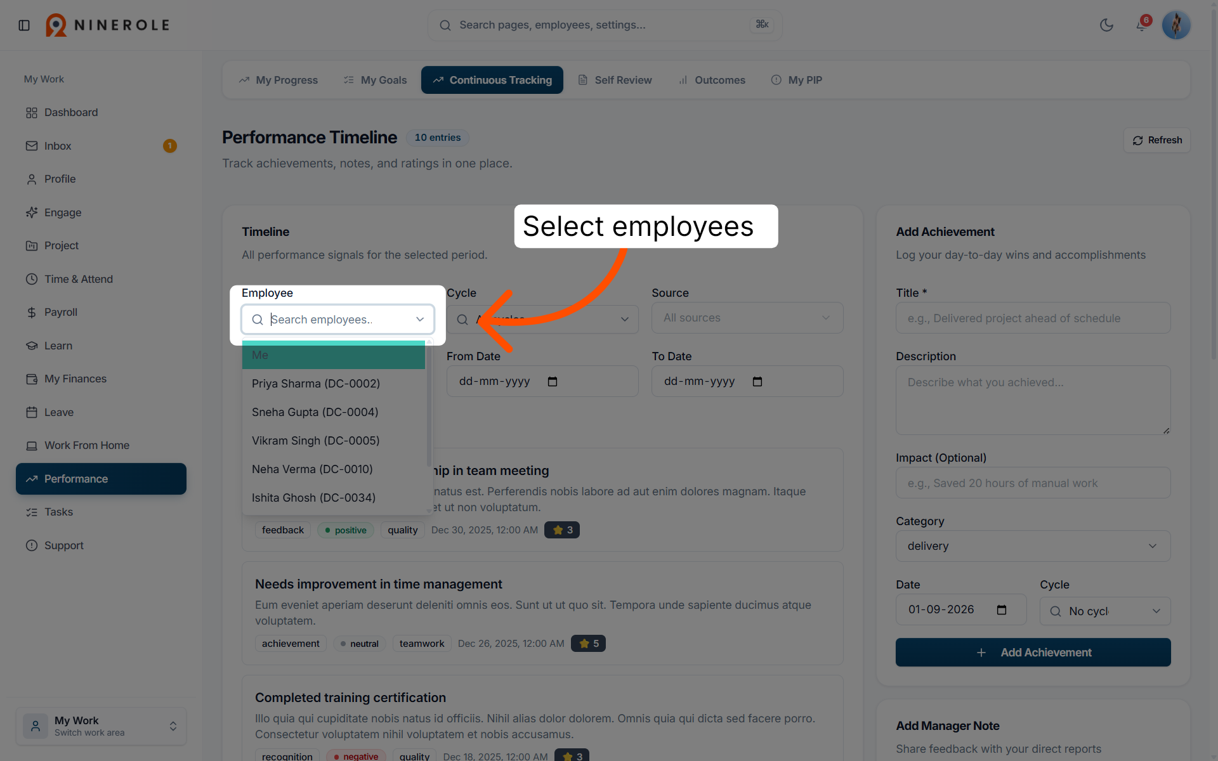The image size is (1218, 761).
Task: Open My Finances section
Action: [x=101, y=379]
